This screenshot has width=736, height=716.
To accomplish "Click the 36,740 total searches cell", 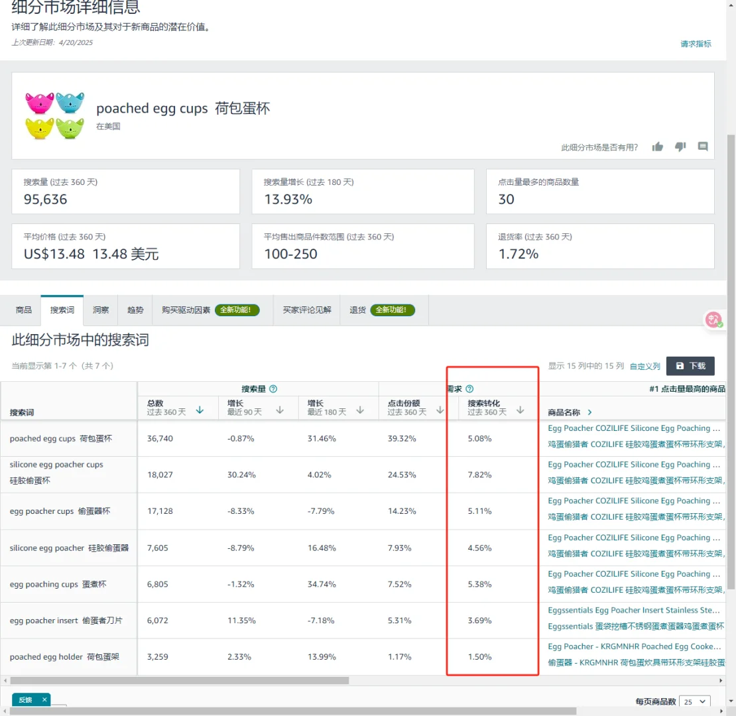I will pyautogui.click(x=160, y=438).
